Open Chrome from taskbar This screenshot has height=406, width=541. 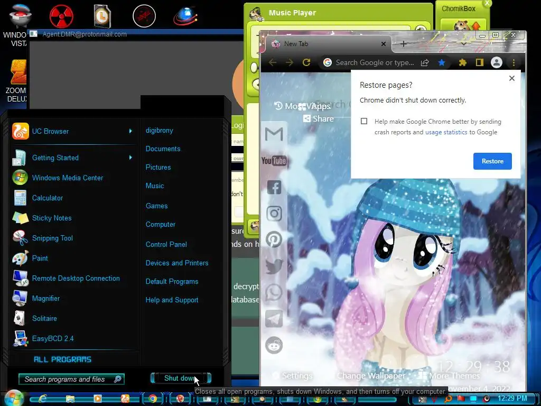(153, 399)
